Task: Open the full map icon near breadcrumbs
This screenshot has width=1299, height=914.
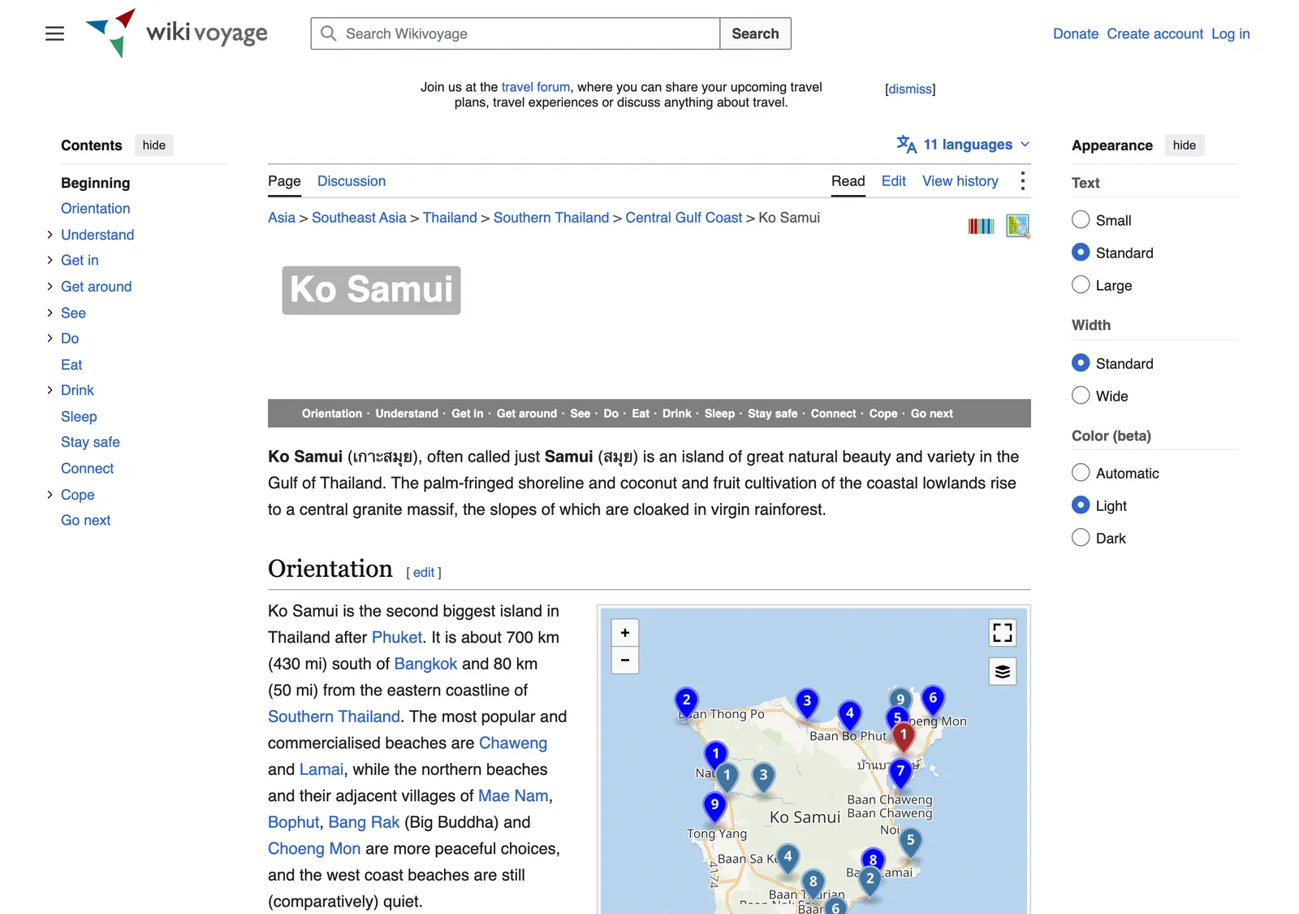Action: (x=1017, y=226)
